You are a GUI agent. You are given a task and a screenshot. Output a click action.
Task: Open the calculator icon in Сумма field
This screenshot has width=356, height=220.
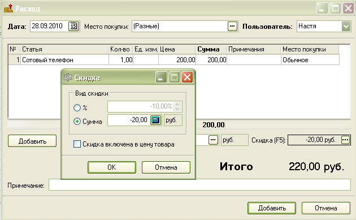155,120
